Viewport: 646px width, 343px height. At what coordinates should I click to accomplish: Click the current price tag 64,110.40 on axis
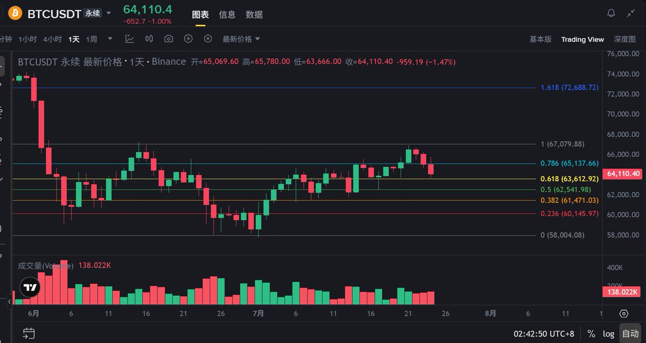[x=623, y=174]
